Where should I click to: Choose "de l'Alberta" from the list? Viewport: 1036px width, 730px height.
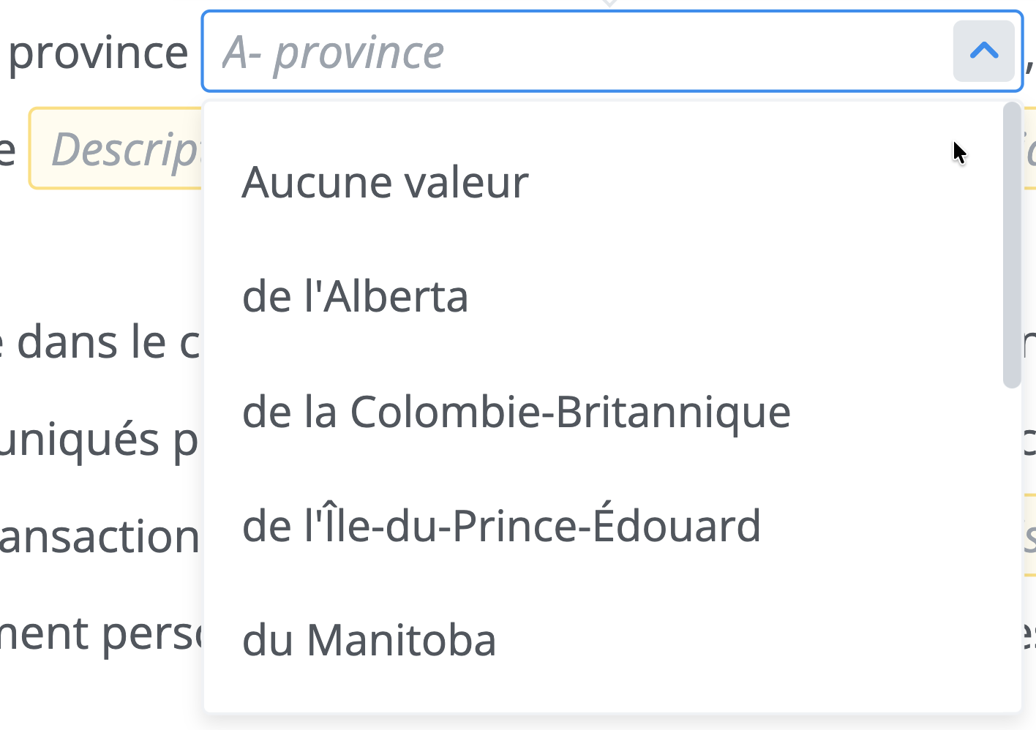(x=355, y=297)
